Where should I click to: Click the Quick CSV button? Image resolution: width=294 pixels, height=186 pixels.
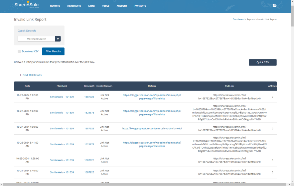pos(262,62)
